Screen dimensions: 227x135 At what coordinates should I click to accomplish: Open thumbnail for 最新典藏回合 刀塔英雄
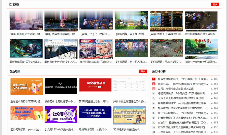click(26, 49)
